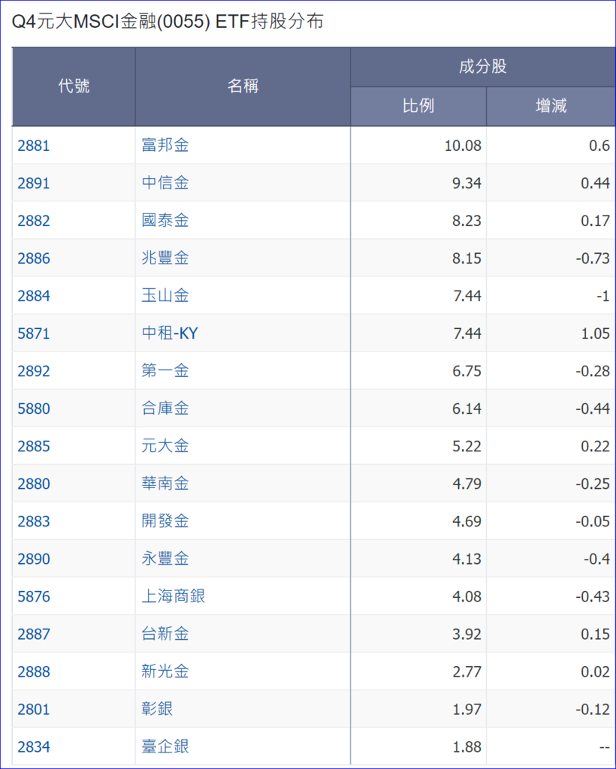The image size is (616, 769).
Task: Click the -1 change for 玉山金
Action: pos(602,296)
